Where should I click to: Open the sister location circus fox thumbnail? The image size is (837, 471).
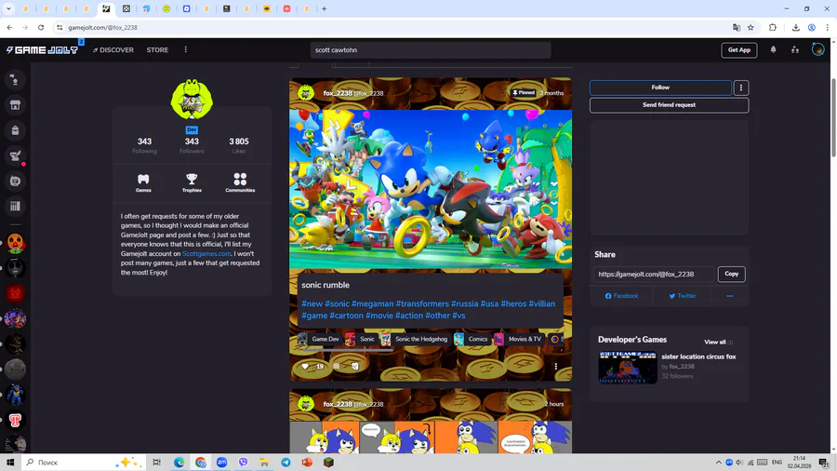point(627,368)
